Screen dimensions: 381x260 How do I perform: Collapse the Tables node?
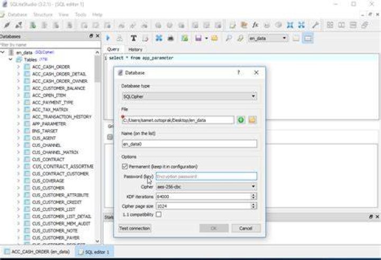11,60
